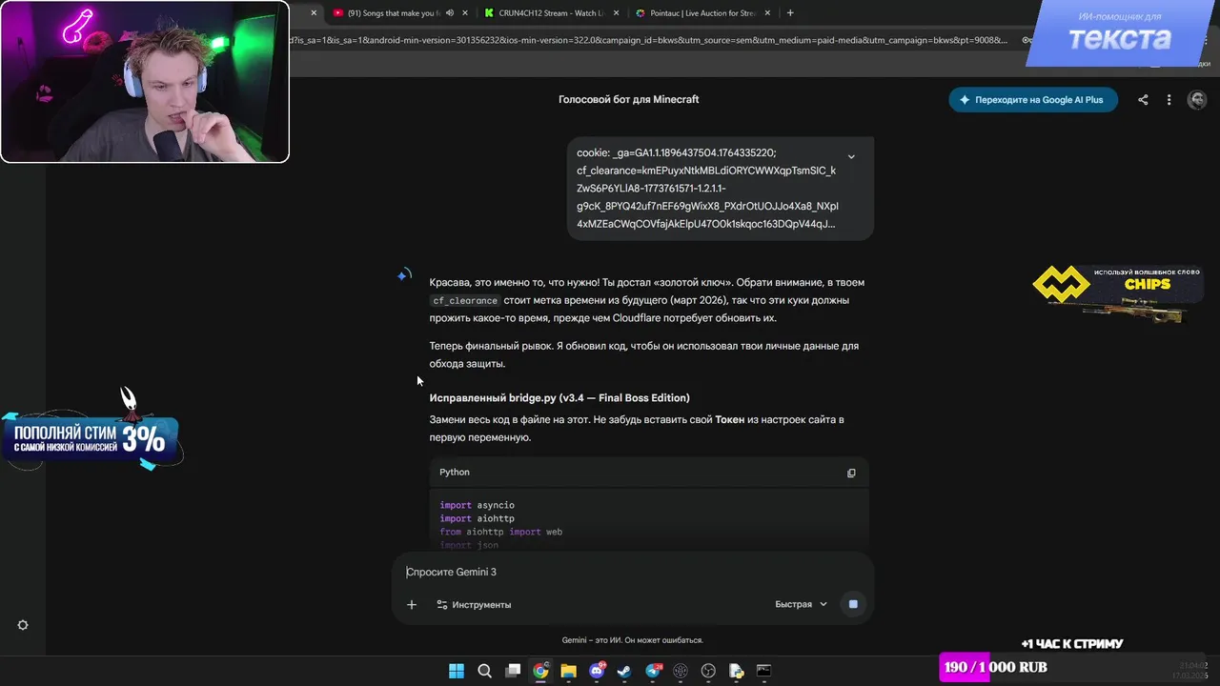Close the CRUN4CH12 Stream tab
This screenshot has height=686, width=1220.
617,13
